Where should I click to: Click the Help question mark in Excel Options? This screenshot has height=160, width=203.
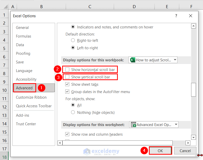pyautogui.click(x=176, y=16)
